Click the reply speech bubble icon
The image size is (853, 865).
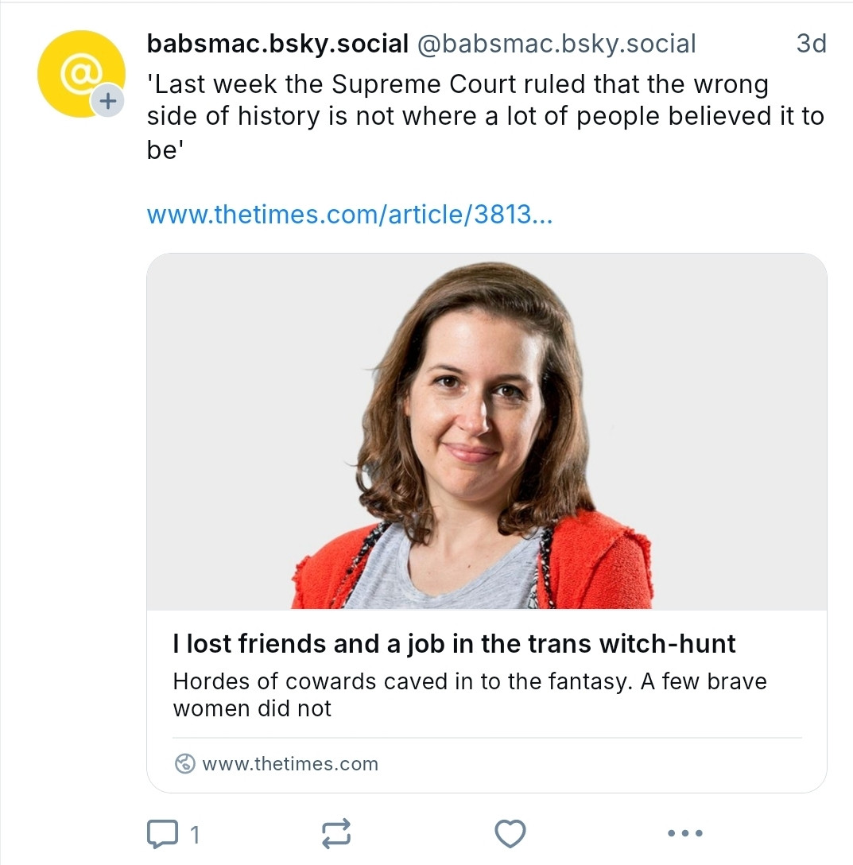click(x=162, y=833)
